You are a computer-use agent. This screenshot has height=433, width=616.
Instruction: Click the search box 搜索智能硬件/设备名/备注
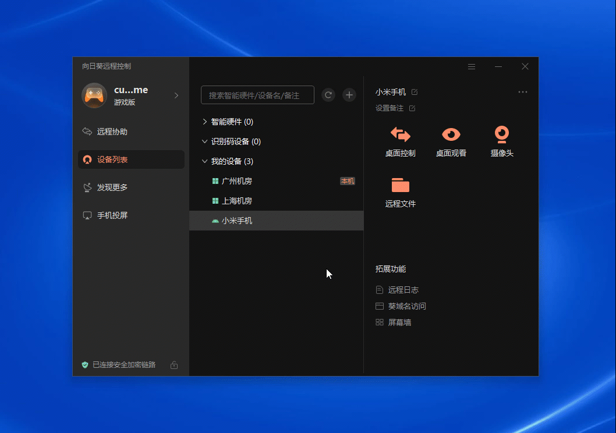tap(257, 95)
